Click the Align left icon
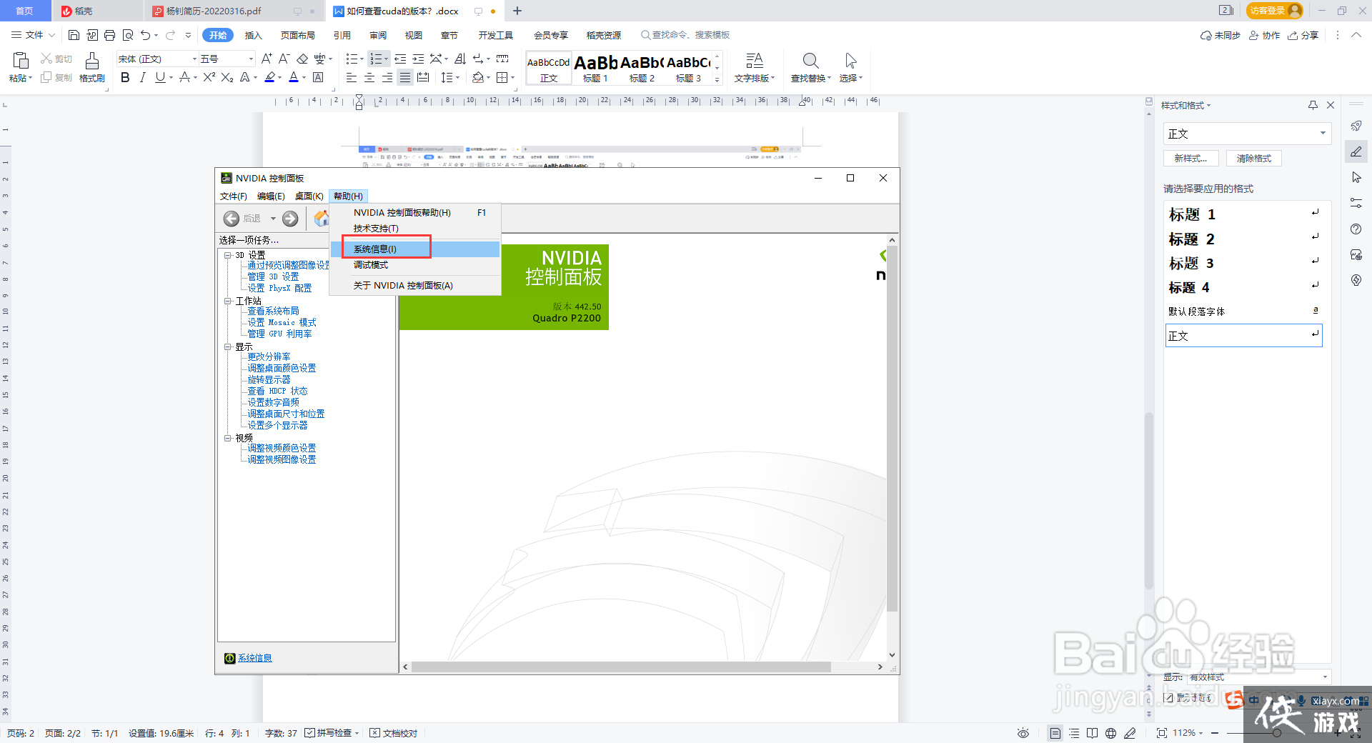Viewport: 1372px width, 743px height. point(352,77)
